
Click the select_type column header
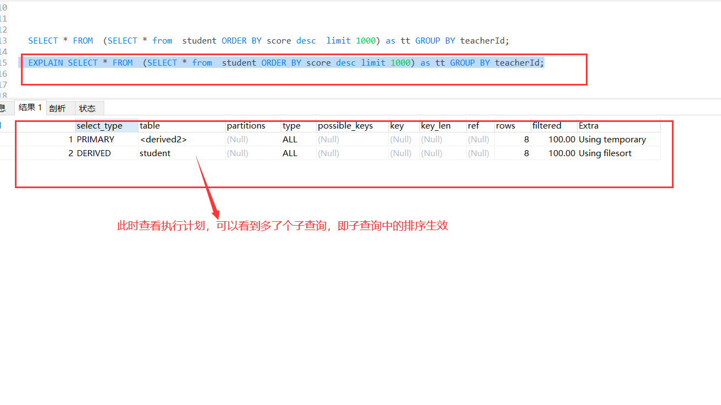point(106,126)
